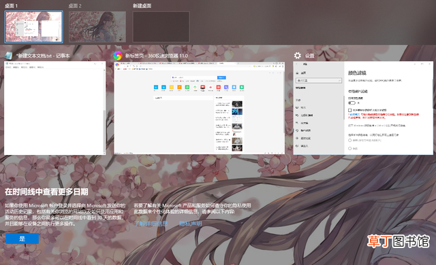Click the back arrow in the Settings window
This screenshot has height=265, width=436.
click(297, 64)
